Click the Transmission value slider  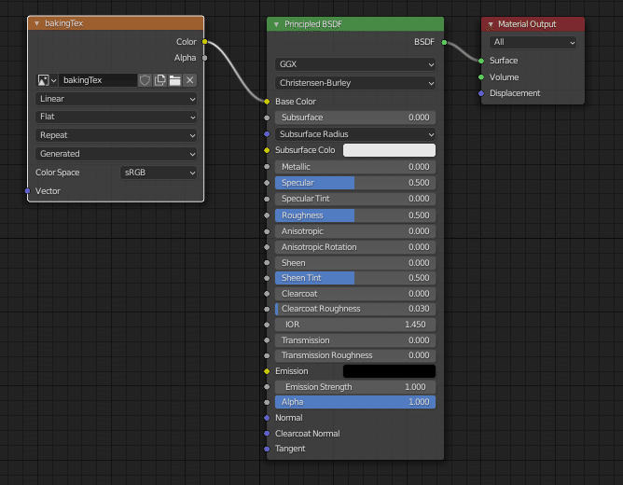point(355,340)
